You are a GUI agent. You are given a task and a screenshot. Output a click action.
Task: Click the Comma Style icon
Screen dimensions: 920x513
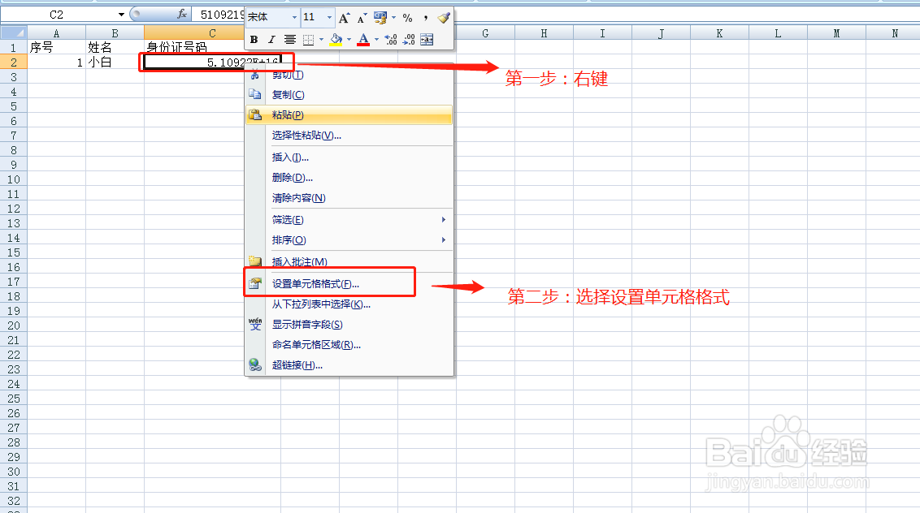point(426,18)
